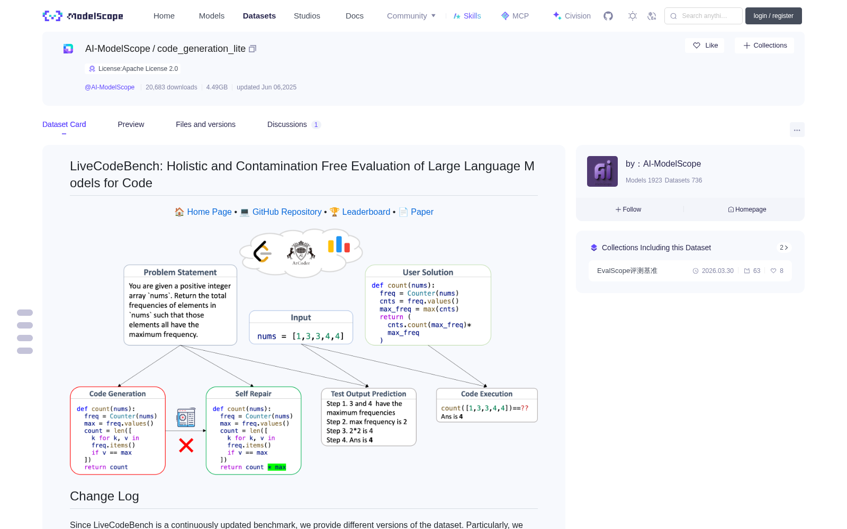Open the Civision link
Screen dimensions: 847x529
[572, 16]
